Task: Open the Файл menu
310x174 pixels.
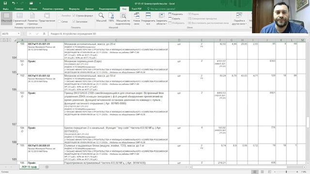Action: click(x=6, y=9)
